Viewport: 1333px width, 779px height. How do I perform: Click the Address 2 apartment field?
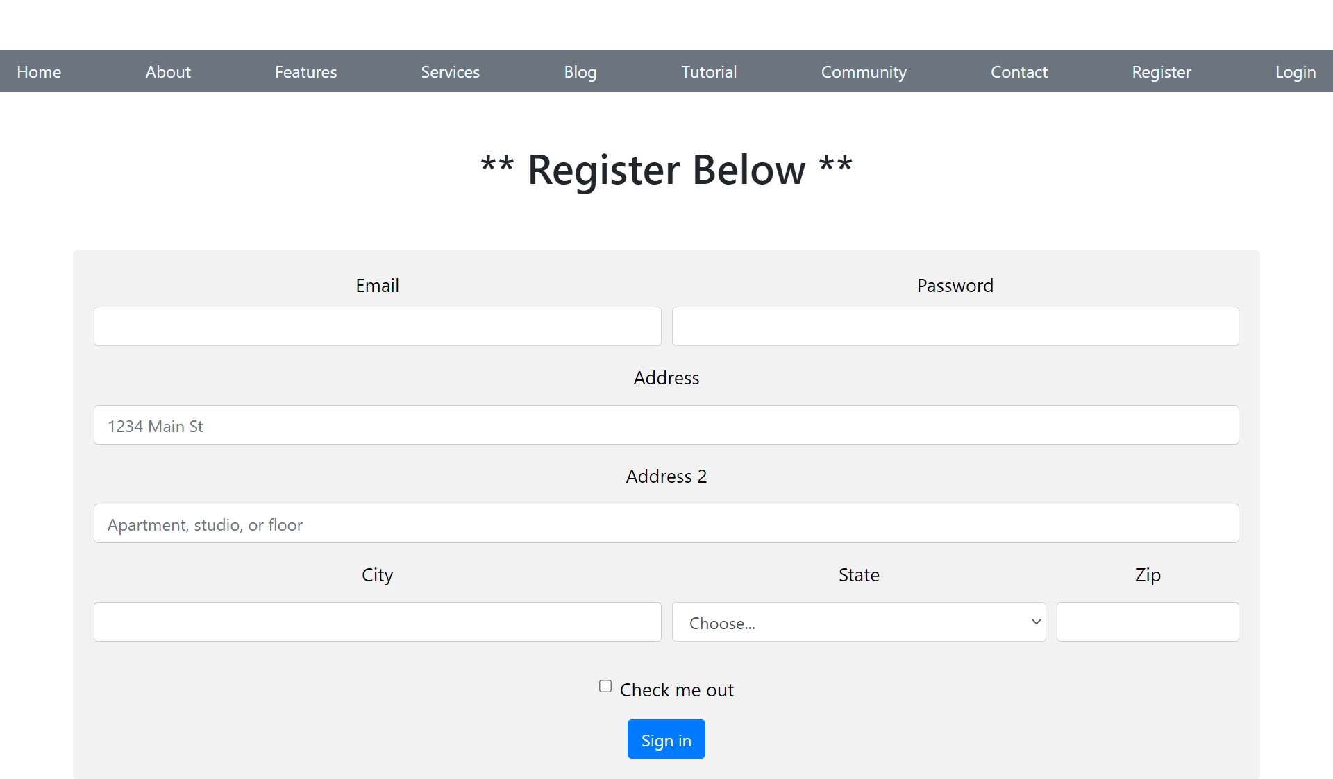(666, 523)
